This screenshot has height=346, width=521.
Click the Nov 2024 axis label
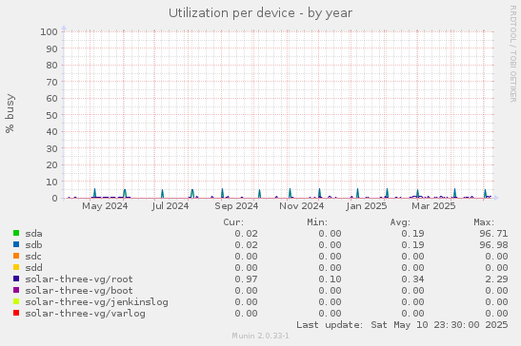point(301,206)
